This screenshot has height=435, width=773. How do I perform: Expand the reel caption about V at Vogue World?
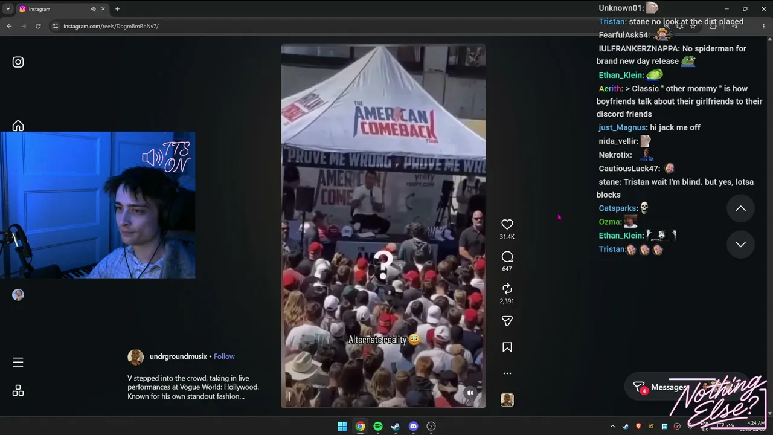click(x=193, y=387)
